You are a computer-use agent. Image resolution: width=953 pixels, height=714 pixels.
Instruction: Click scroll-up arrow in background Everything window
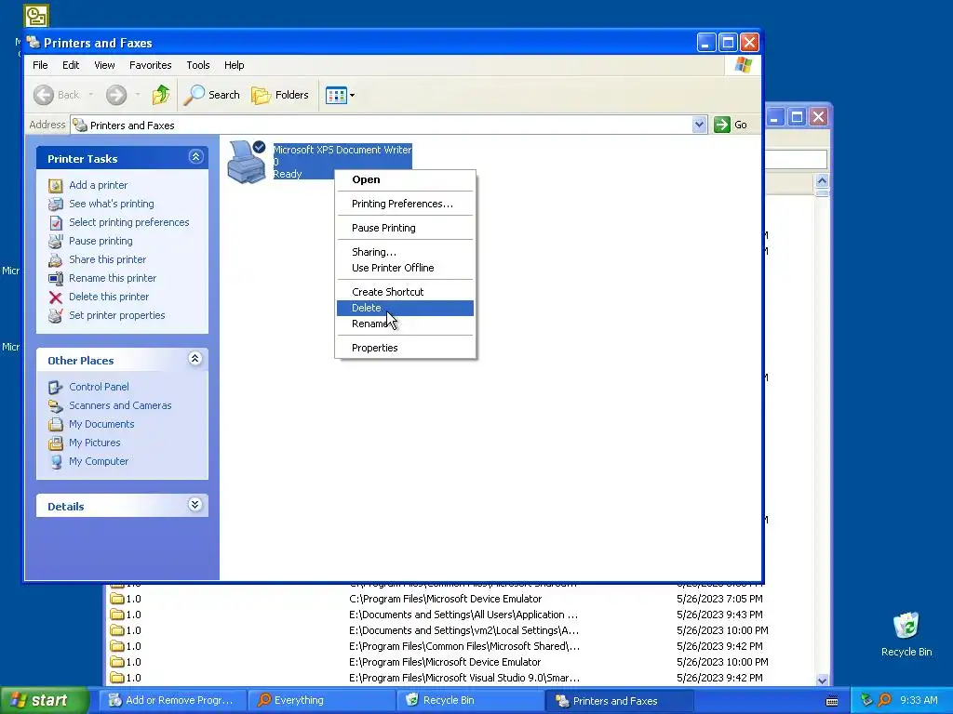click(x=822, y=180)
